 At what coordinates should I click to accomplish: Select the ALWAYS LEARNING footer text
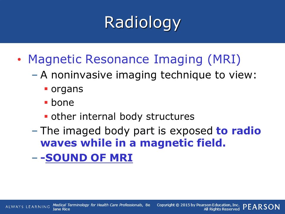(x=28, y=207)
